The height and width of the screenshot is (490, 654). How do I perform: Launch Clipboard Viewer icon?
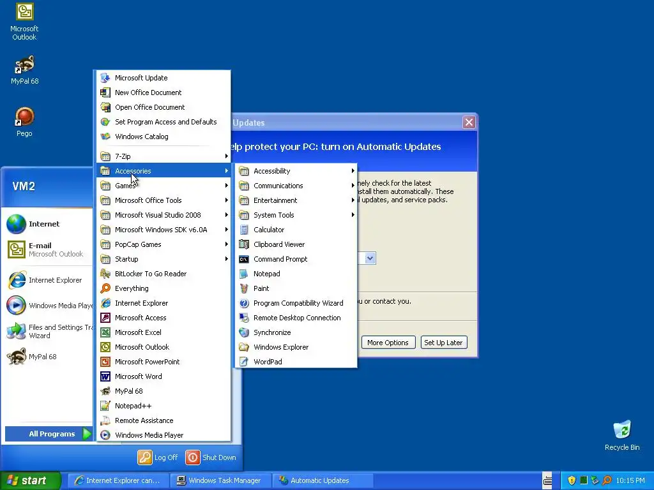click(244, 244)
